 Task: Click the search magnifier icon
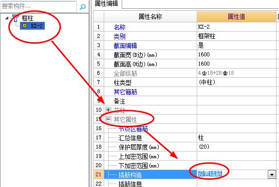click(x=83, y=7)
